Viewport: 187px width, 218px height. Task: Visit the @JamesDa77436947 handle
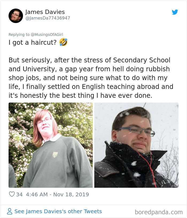pyautogui.click(x=48, y=18)
